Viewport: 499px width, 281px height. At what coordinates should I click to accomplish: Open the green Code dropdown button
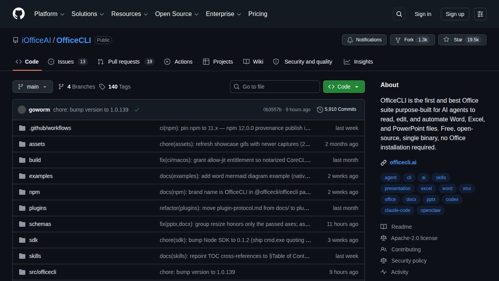[344, 87]
